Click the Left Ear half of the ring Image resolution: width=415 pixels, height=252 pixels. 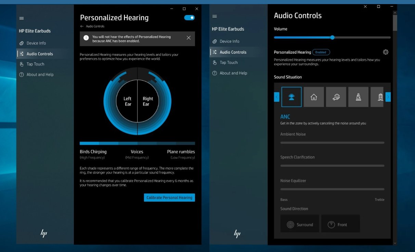pos(127,101)
